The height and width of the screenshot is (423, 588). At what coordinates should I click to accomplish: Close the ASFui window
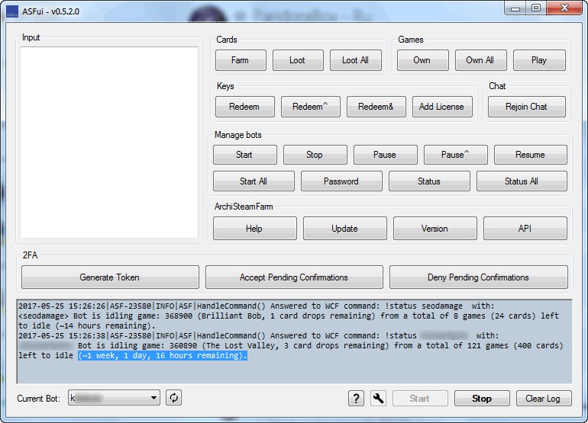click(x=564, y=8)
